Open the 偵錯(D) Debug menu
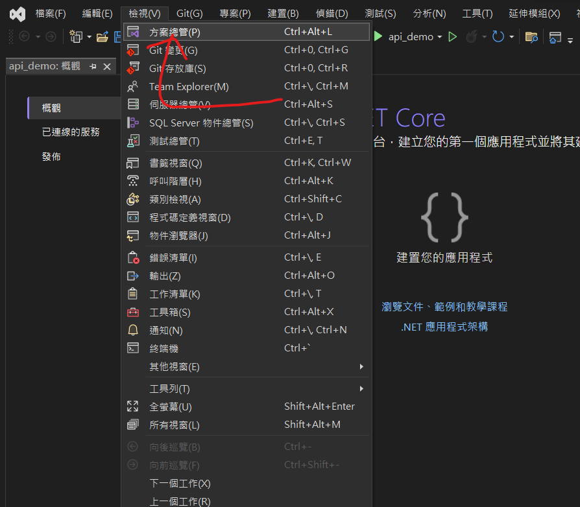Screen dimensions: 580x507 click(332, 14)
